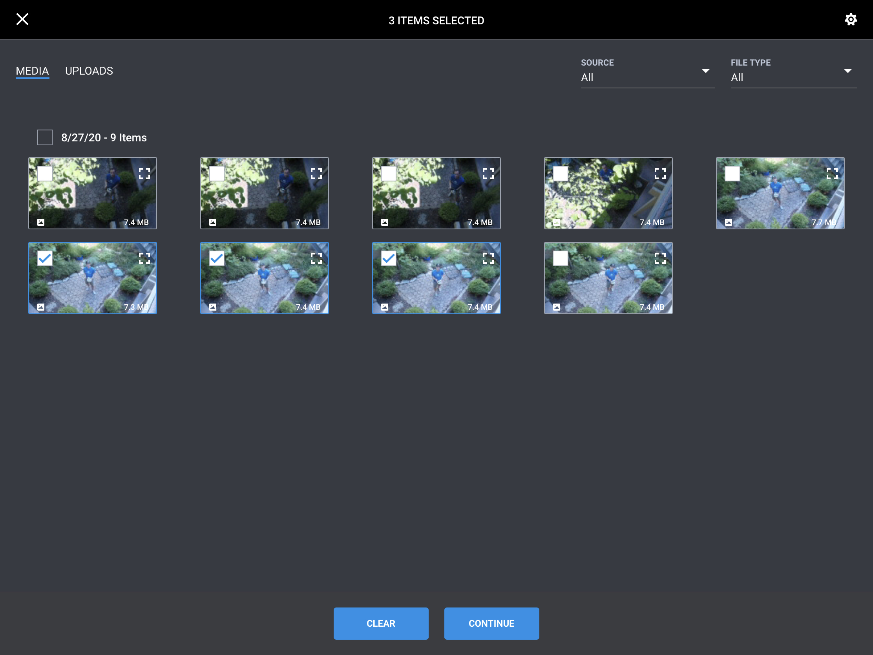873x655 pixels.
Task: Open fullscreen view of the 7.7 MB photo
Action: point(832,174)
